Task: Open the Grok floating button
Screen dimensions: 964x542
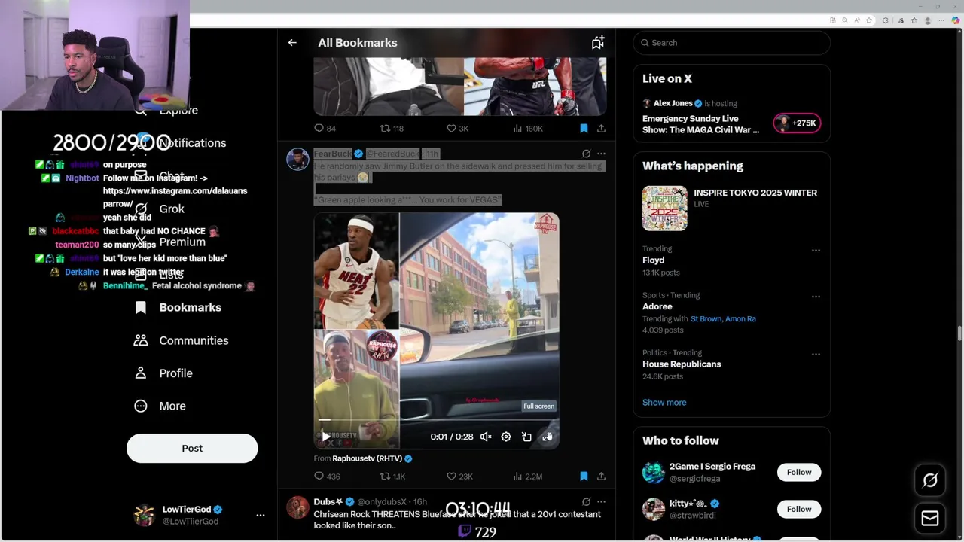Action: click(x=930, y=480)
